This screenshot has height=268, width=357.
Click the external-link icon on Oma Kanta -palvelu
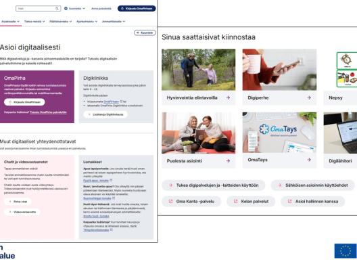coord(170,201)
